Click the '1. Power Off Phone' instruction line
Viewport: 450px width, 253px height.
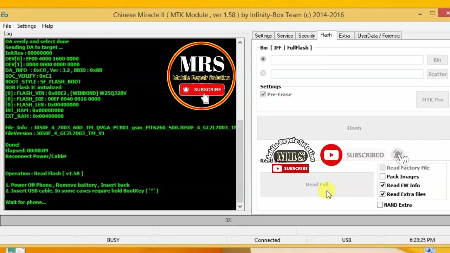coord(67,185)
